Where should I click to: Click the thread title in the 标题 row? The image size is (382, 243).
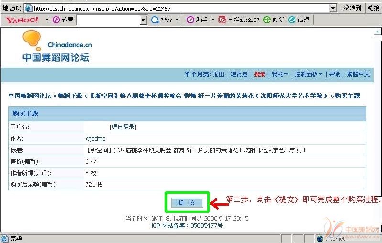click(x=196, y=150)
